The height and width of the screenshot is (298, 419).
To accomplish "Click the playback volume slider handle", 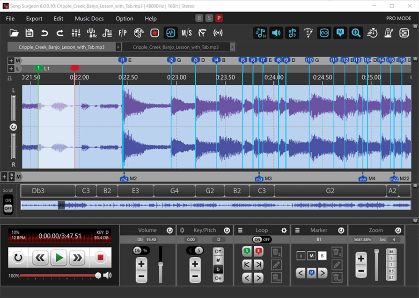I will point(98,276).
